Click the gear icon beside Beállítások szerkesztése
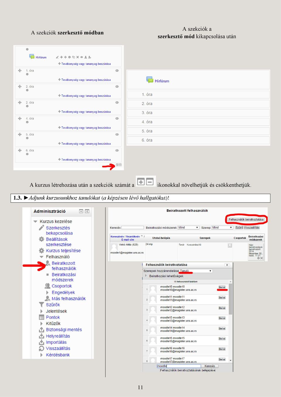281x397 pixels. [x=42, y=239]
